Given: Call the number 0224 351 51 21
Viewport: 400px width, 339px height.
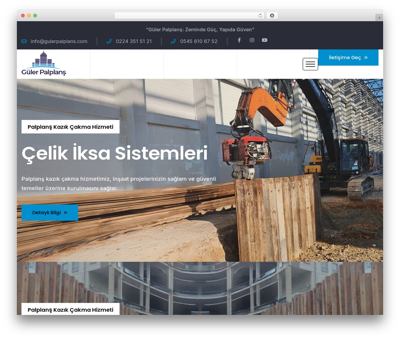Looking at the screenshot, I should 134,41.
